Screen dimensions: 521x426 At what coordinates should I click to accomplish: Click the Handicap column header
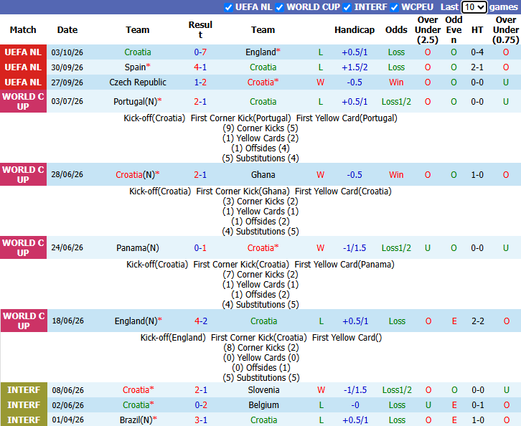coord(355,30)
